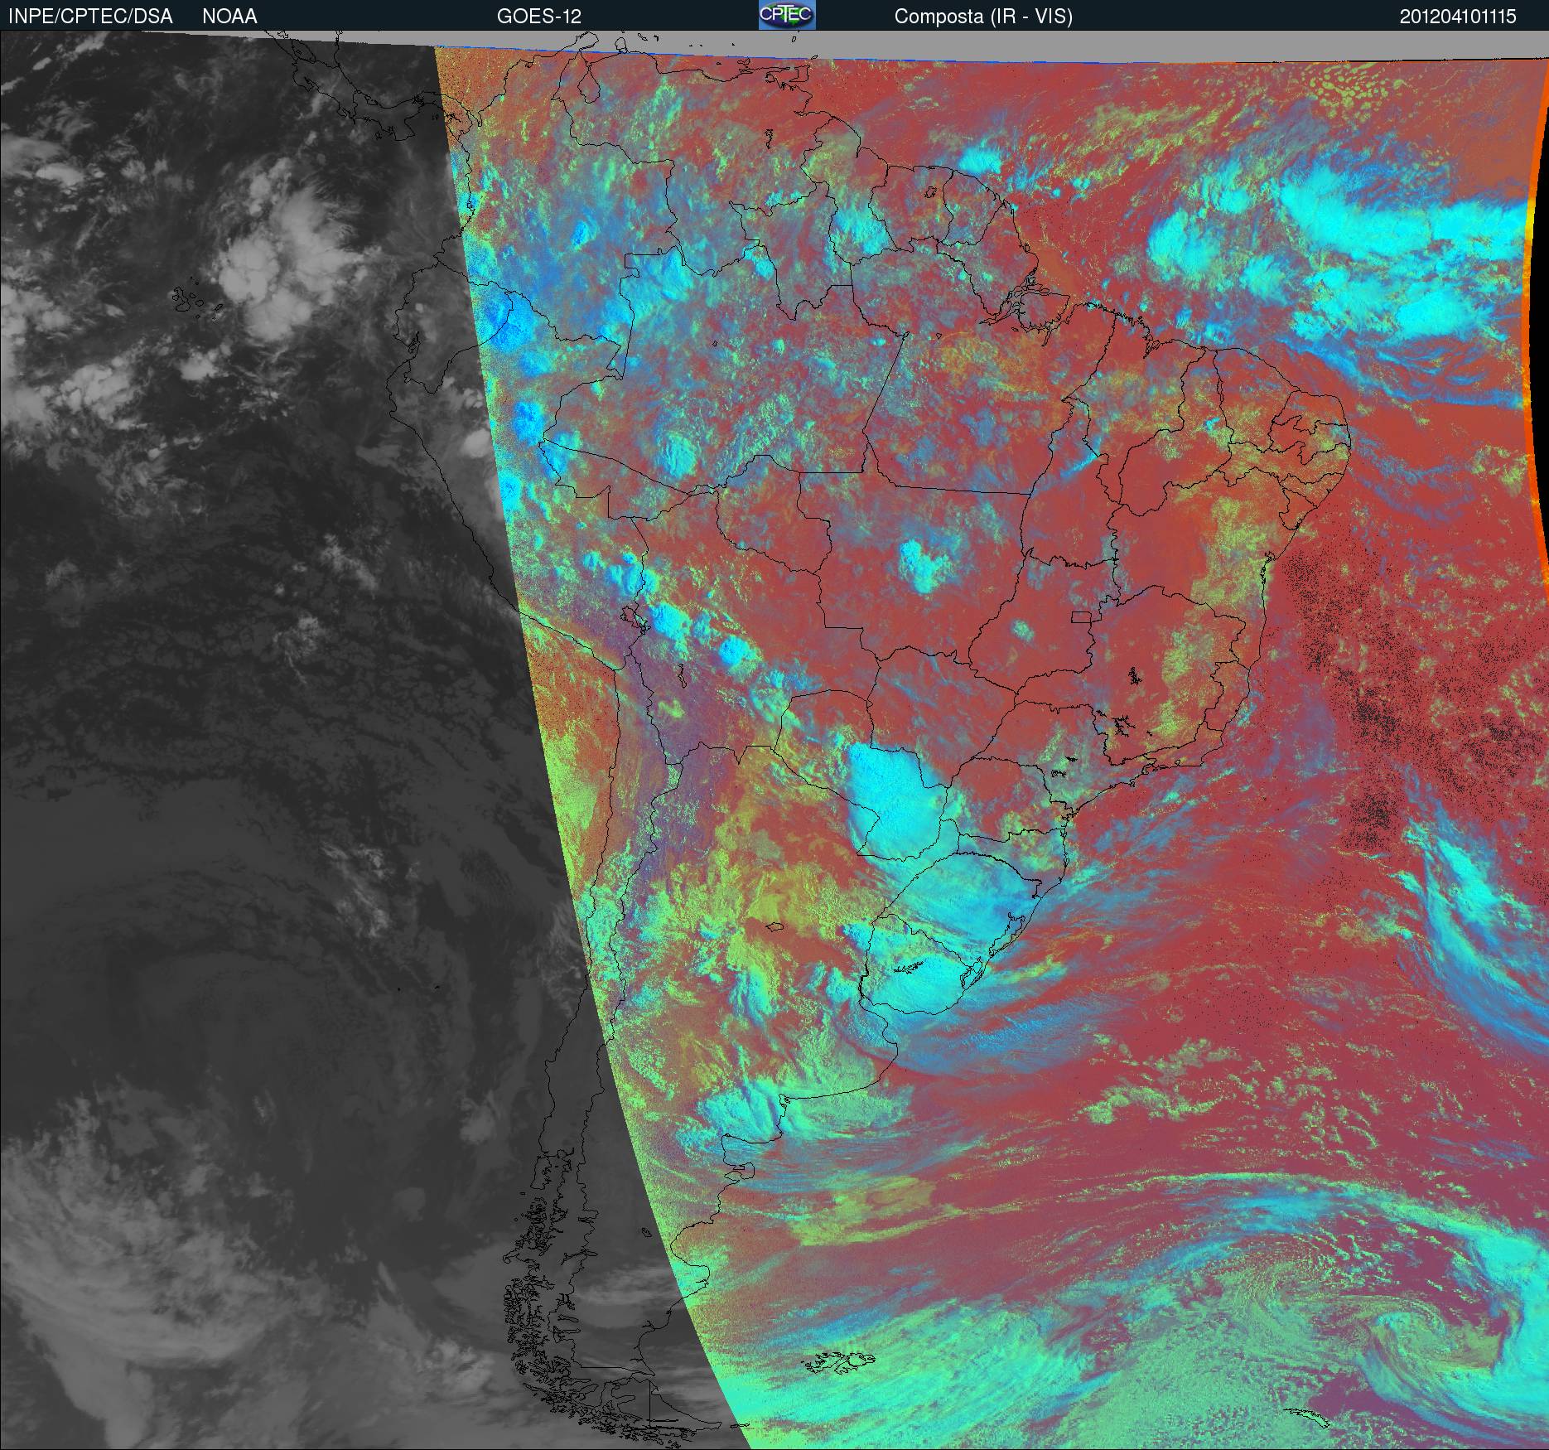Click the CPTEC logo in header
This screenshot has width=1549, height=1450.
click(787, 15)
